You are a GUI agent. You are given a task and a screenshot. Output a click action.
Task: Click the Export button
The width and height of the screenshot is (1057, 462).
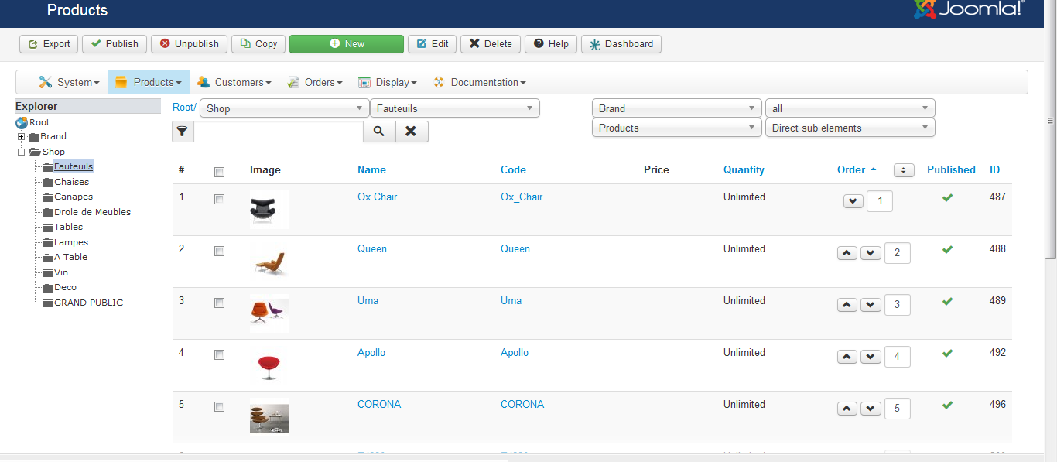[49, 44]
